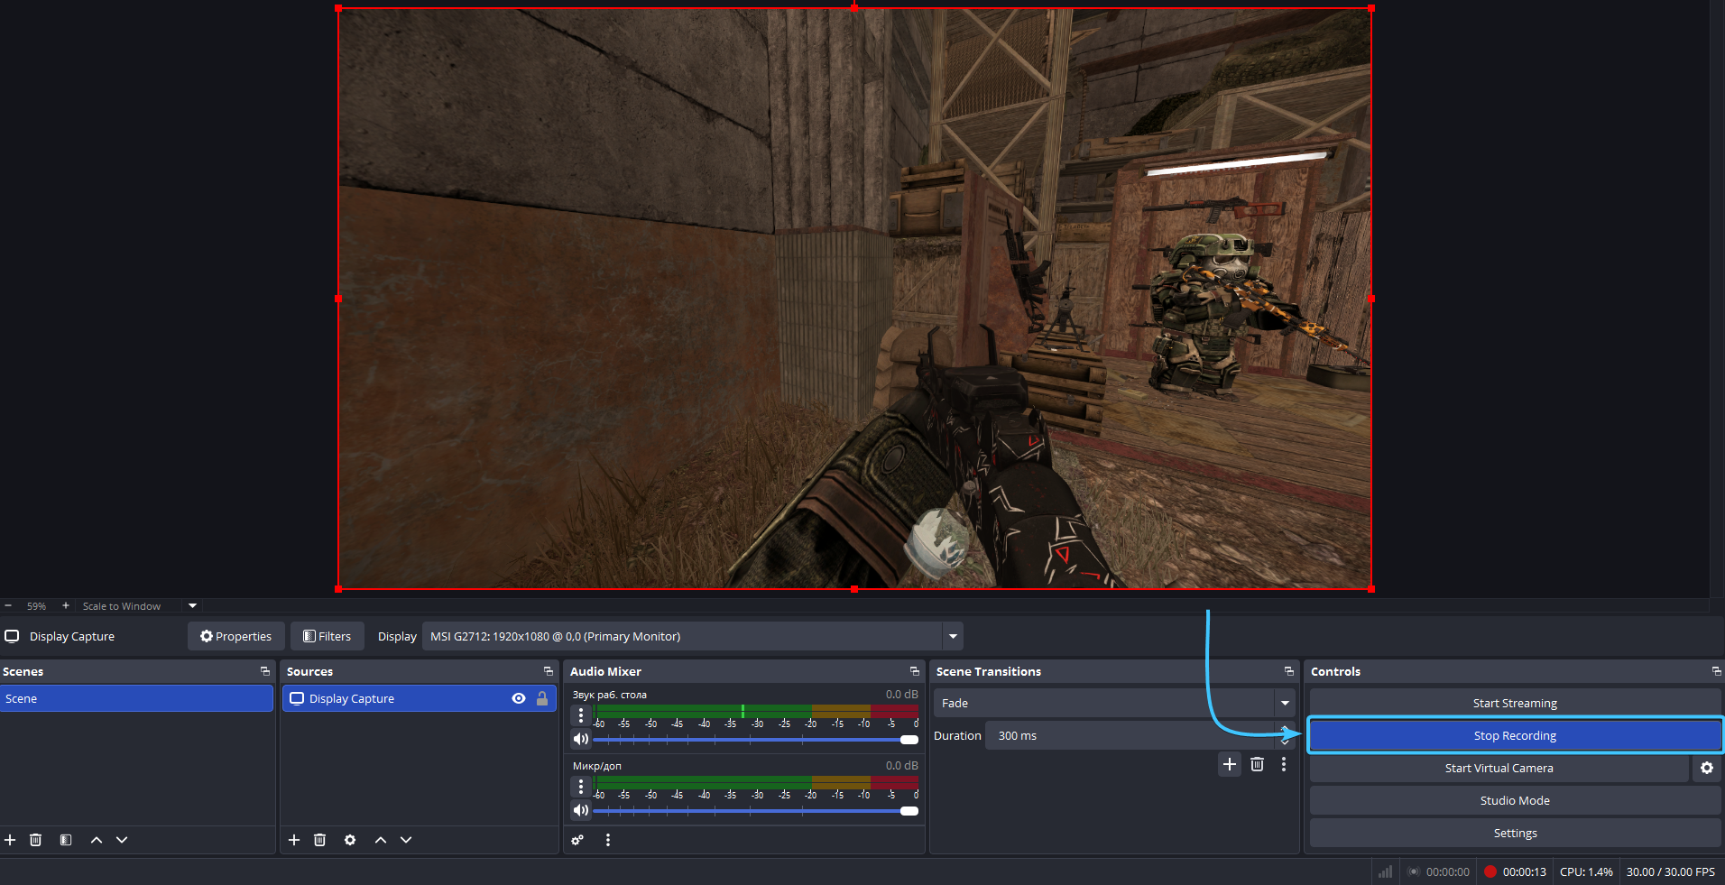The height and width of the screenshot is (885, 1725).
Task: Open virtual camera settings gear
Action: pos(1706,768)
